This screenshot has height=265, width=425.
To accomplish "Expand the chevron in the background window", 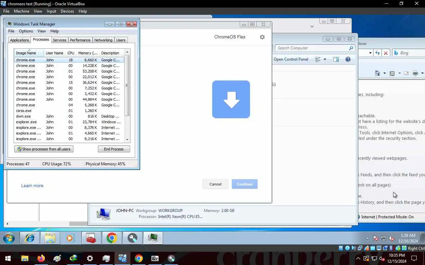I will tap(312, 26).
